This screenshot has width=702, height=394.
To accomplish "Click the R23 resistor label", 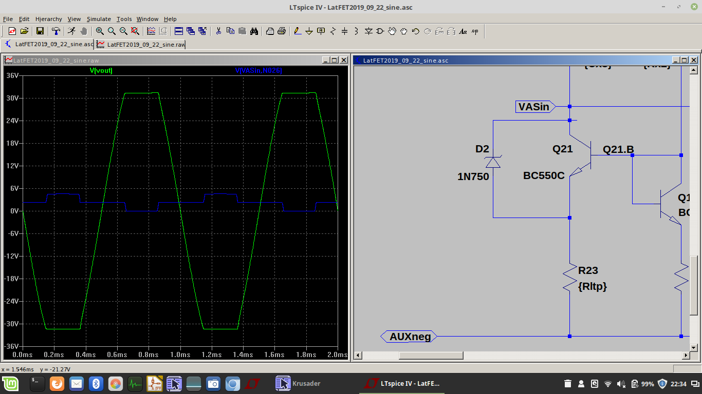I will tap(588, 270).
